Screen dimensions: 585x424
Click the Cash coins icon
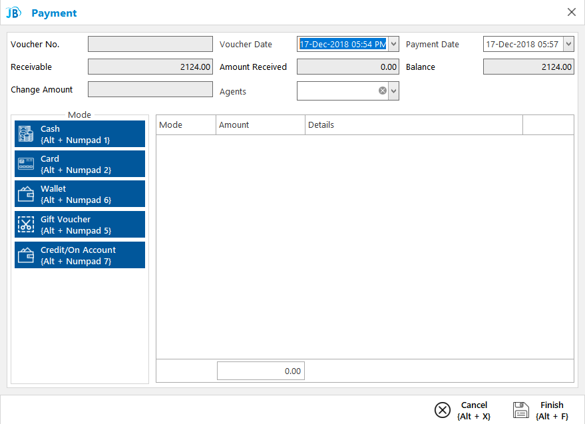click(x=26, y=134)
